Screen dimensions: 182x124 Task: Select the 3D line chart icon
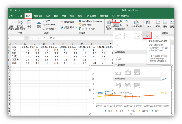click(118, 58)
